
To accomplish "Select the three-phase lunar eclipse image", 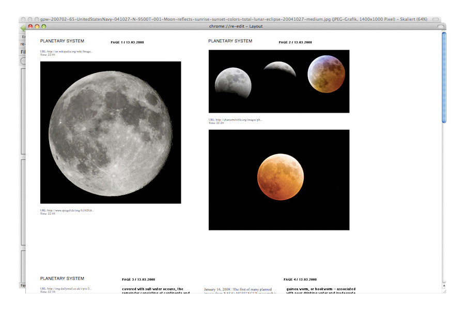I will coord(279,81).
